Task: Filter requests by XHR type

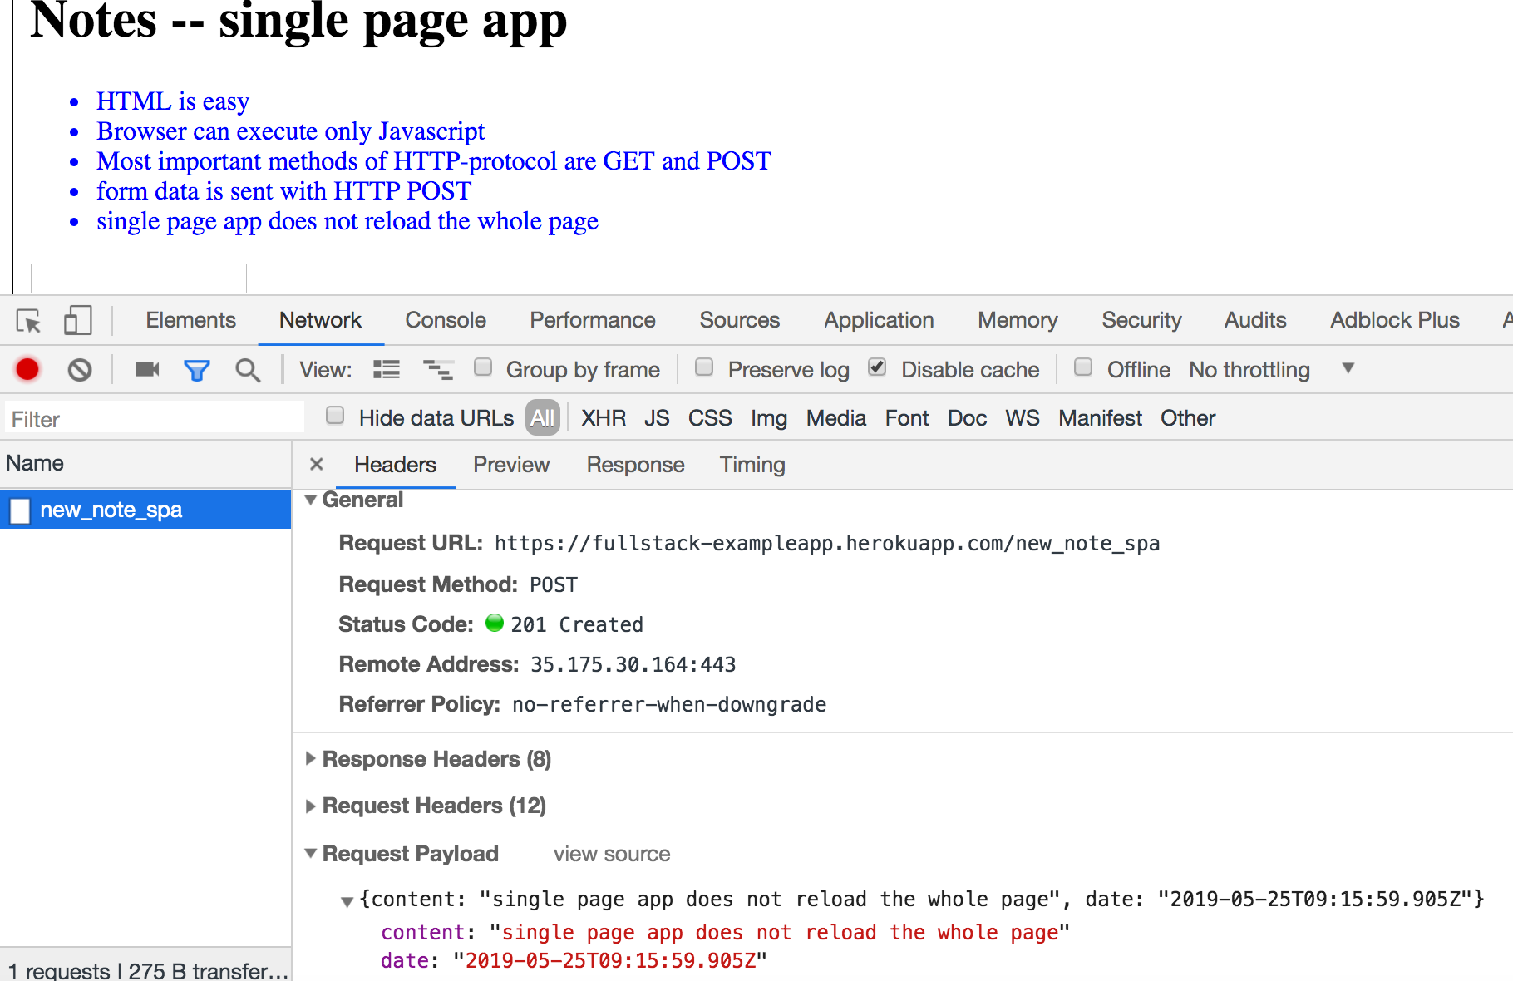Action: click(604, 418)
